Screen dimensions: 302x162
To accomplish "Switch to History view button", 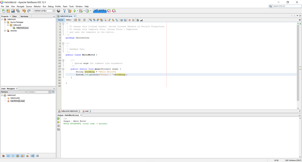I will click(x=69, y=20).
